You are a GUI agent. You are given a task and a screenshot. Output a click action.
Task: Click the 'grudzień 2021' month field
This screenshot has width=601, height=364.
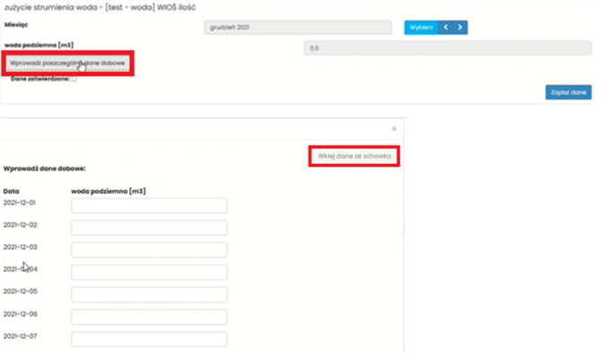pos(298,28)
